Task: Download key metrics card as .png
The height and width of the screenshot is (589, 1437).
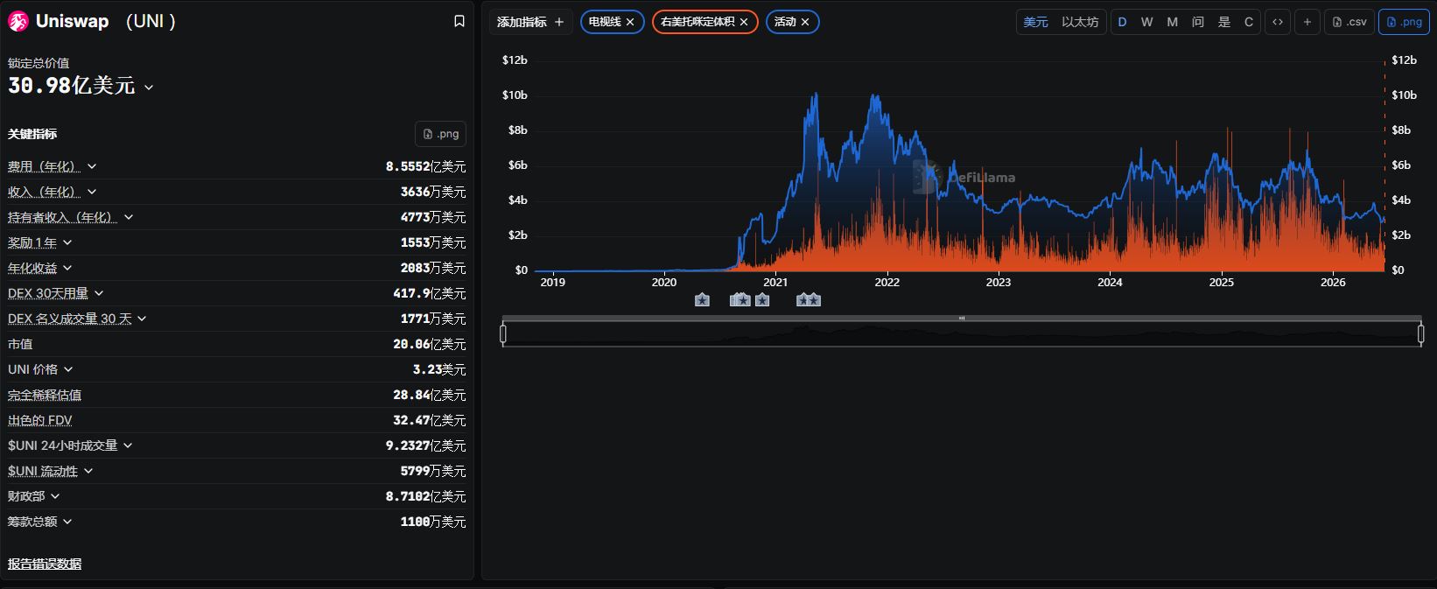Action: click(x=440, y=134)
